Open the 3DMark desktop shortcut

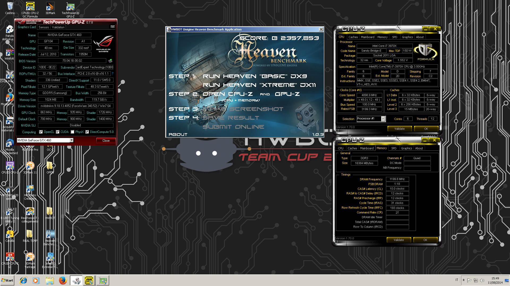pyautogui.click(x=50, y=8)
